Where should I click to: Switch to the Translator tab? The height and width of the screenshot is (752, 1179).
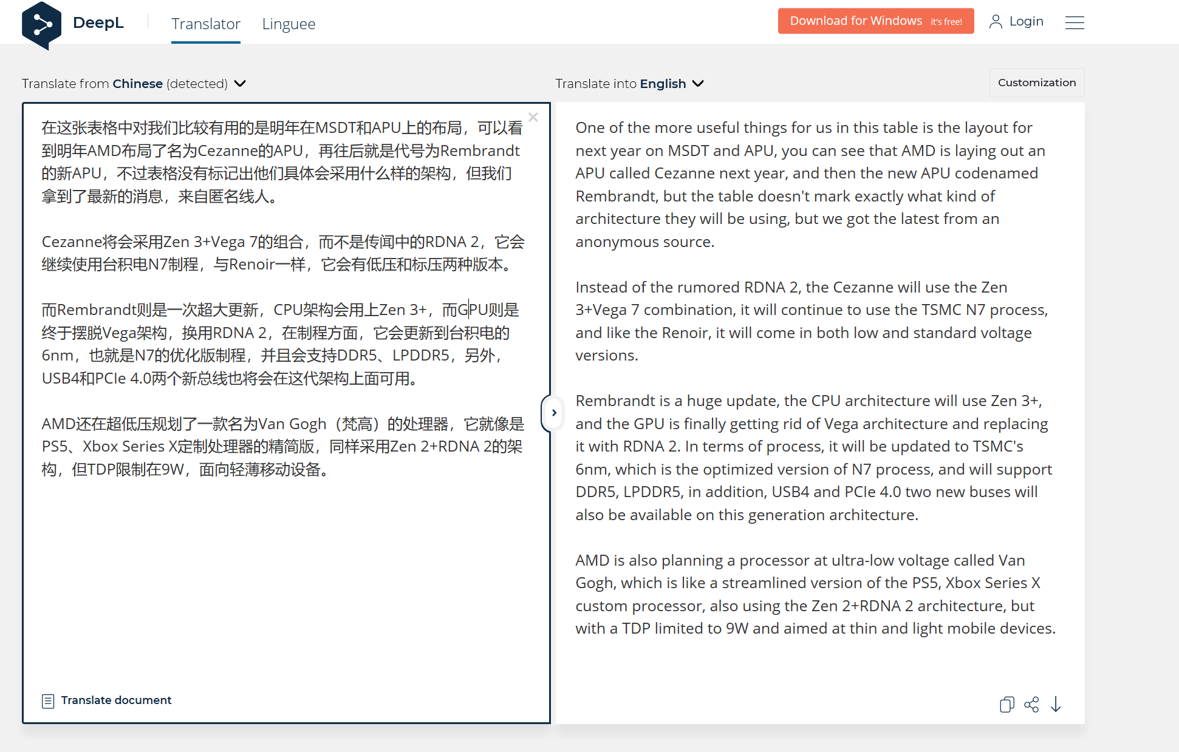206,24
